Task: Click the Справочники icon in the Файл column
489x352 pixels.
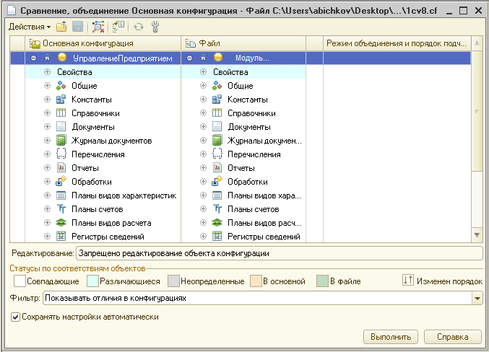Action: coord(217,113)
